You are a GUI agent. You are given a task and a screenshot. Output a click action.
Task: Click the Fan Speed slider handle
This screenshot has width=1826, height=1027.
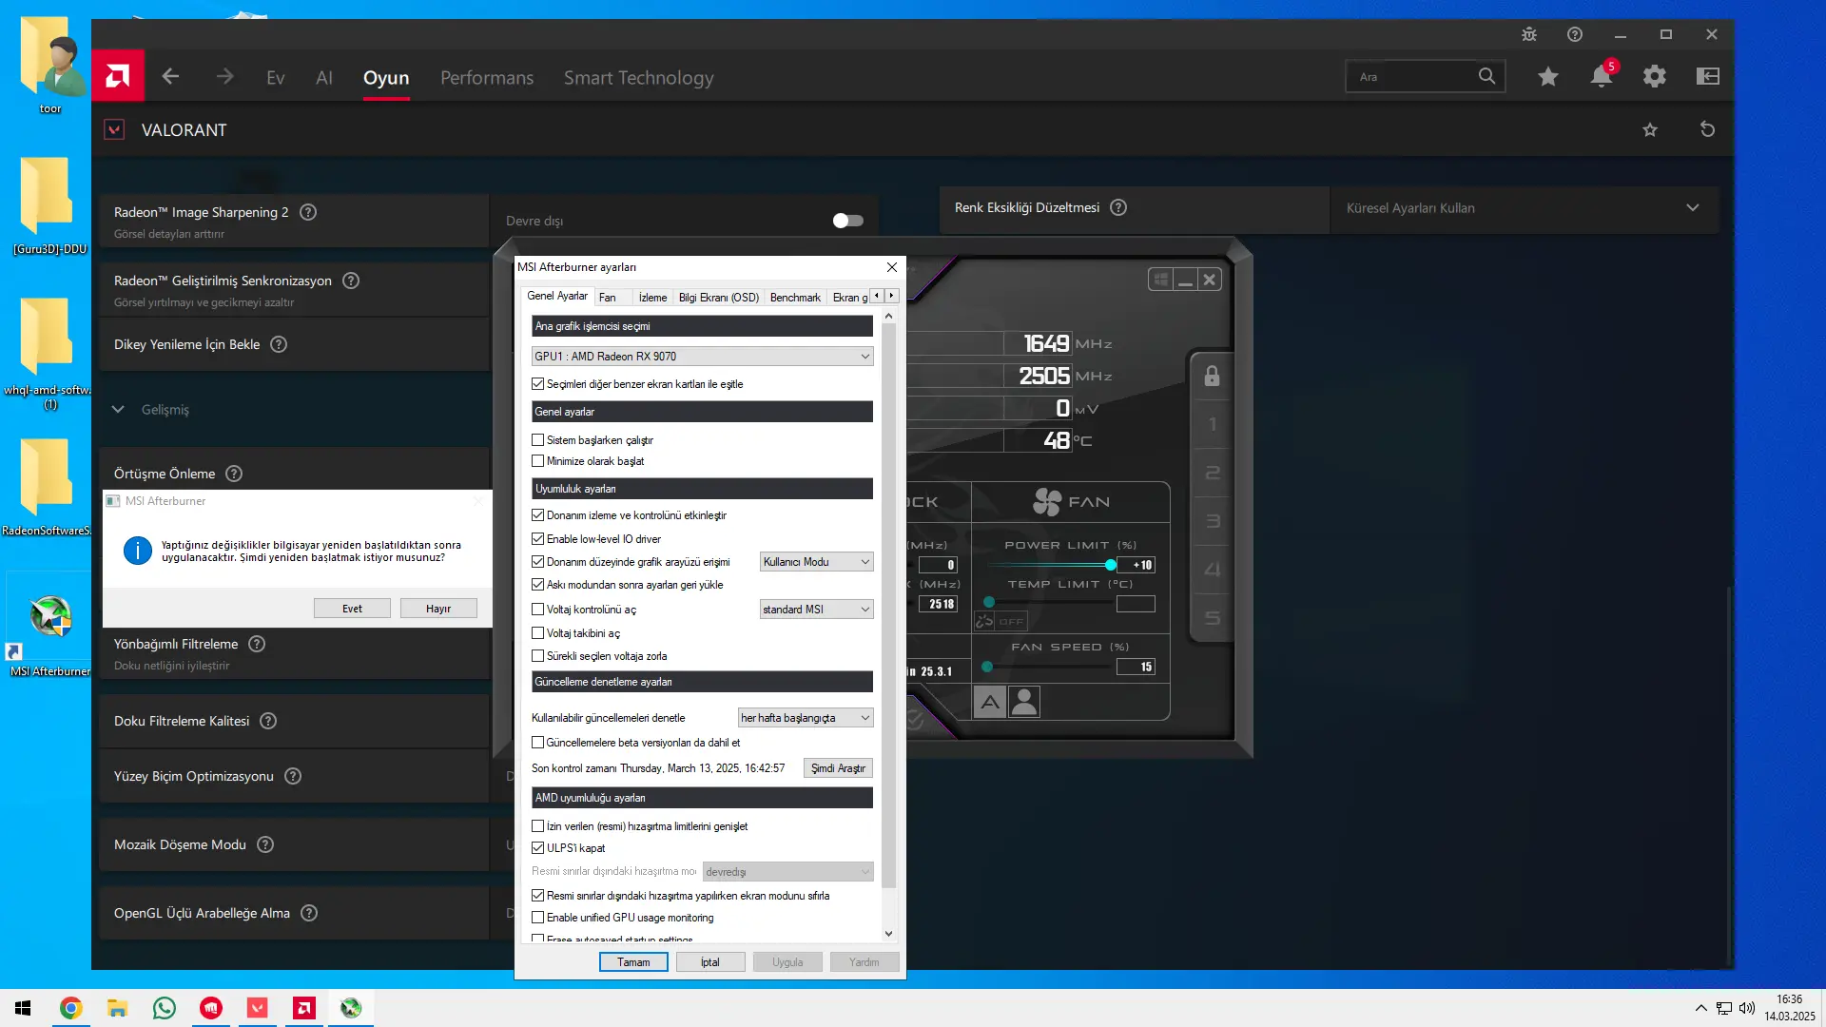click(x=987, y=667)
